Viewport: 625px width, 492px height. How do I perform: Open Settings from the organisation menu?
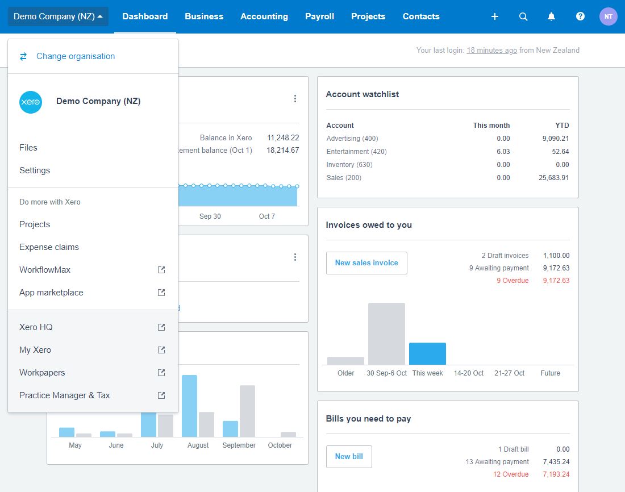coord(93,170)
